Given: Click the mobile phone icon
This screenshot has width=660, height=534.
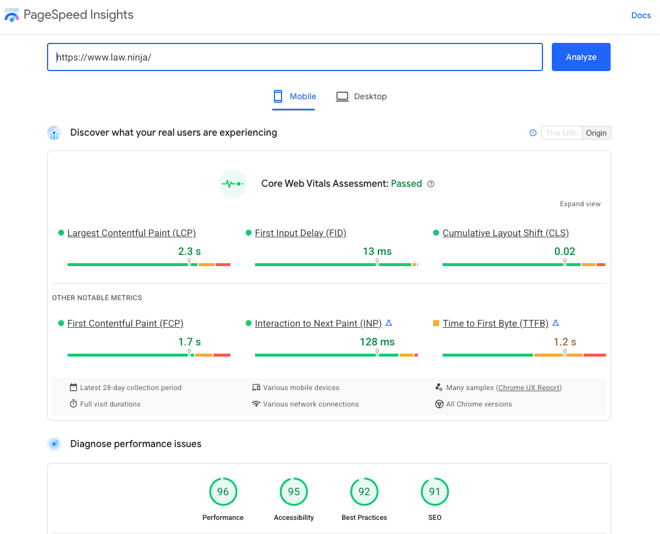Looking at the screenshot, I should [278, 96].
